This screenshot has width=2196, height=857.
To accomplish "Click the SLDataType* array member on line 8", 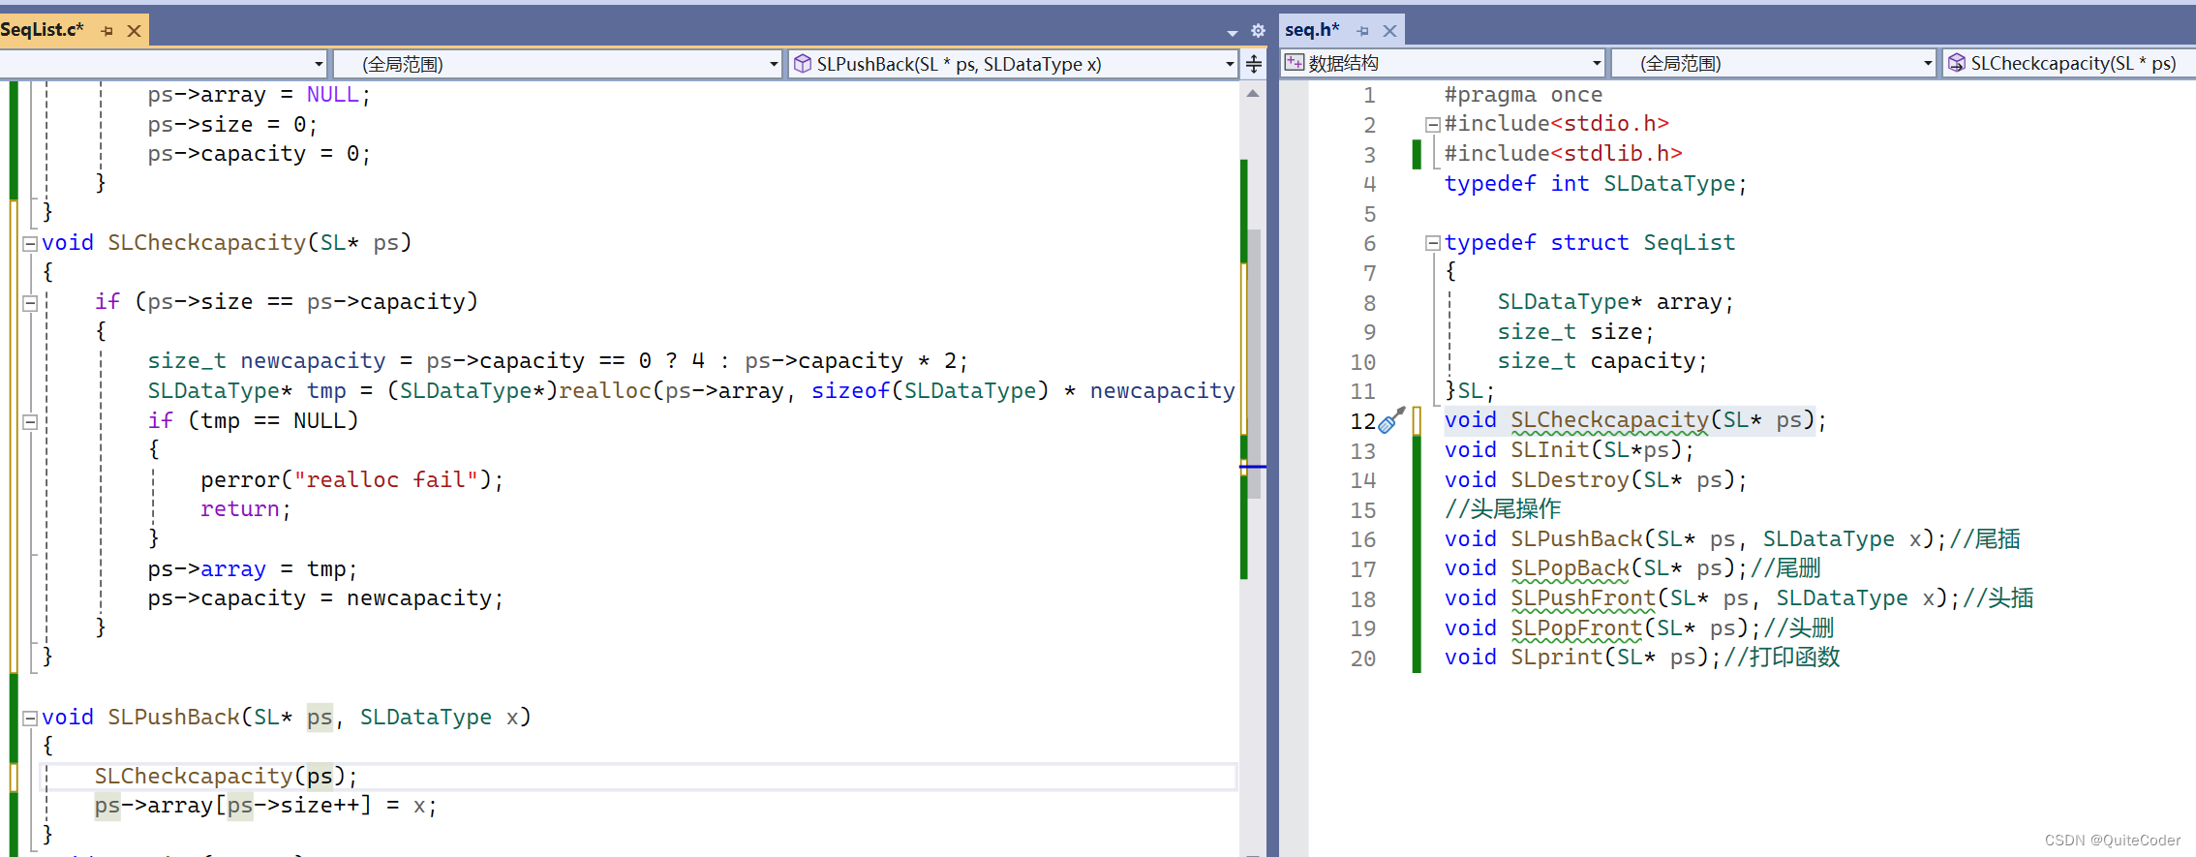I will [1615, 302].
